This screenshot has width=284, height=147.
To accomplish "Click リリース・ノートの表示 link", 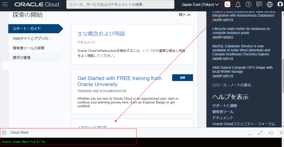I will pos(233,85).
